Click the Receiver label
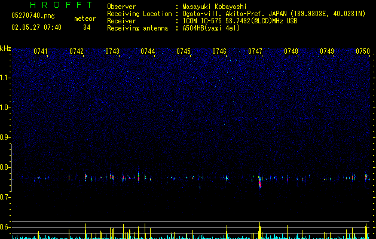The image size is (376, 239). tap(121, 21)
